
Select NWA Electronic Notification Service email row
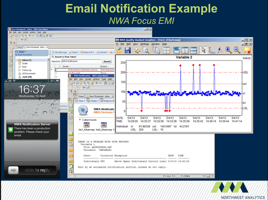(x=85, y=70)
